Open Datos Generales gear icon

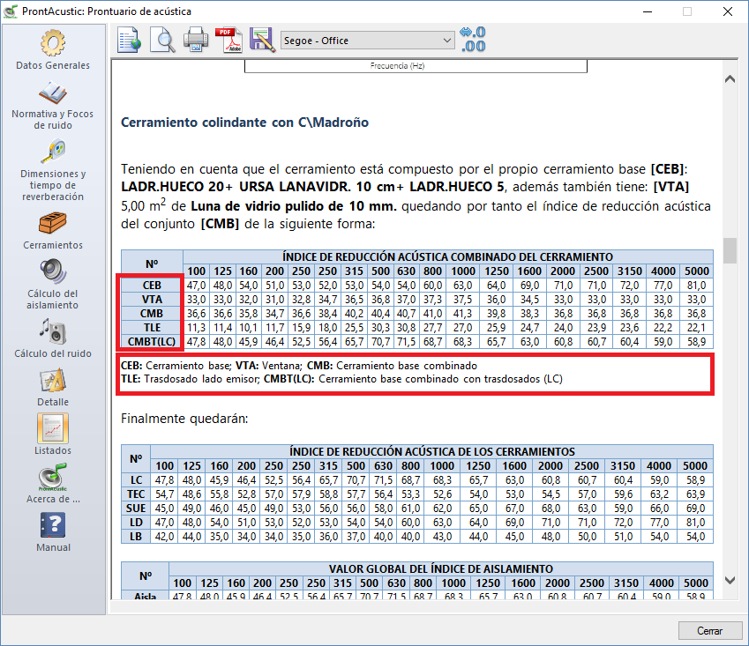point(53,43)
